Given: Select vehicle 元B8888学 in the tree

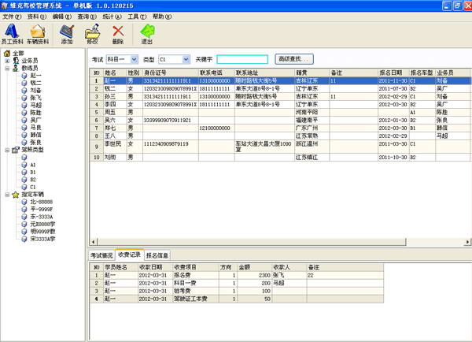Looking at the screenshot, I should [42, 224].
